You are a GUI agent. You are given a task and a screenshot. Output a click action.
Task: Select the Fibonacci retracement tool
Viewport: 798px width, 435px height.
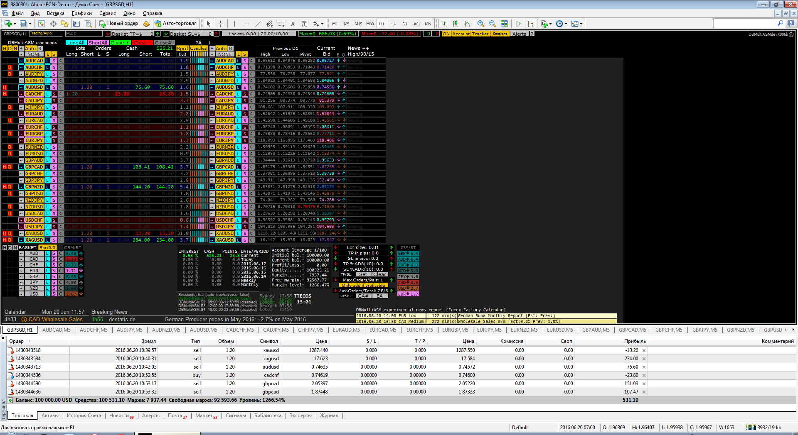pyautogui.click(x=281, y=24)
